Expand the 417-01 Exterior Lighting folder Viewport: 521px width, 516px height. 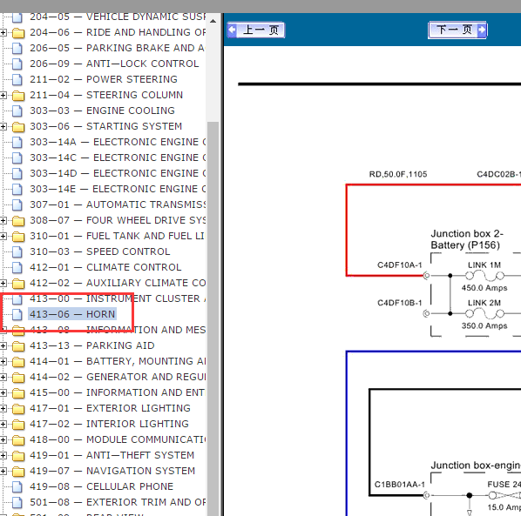click(3, 408)
